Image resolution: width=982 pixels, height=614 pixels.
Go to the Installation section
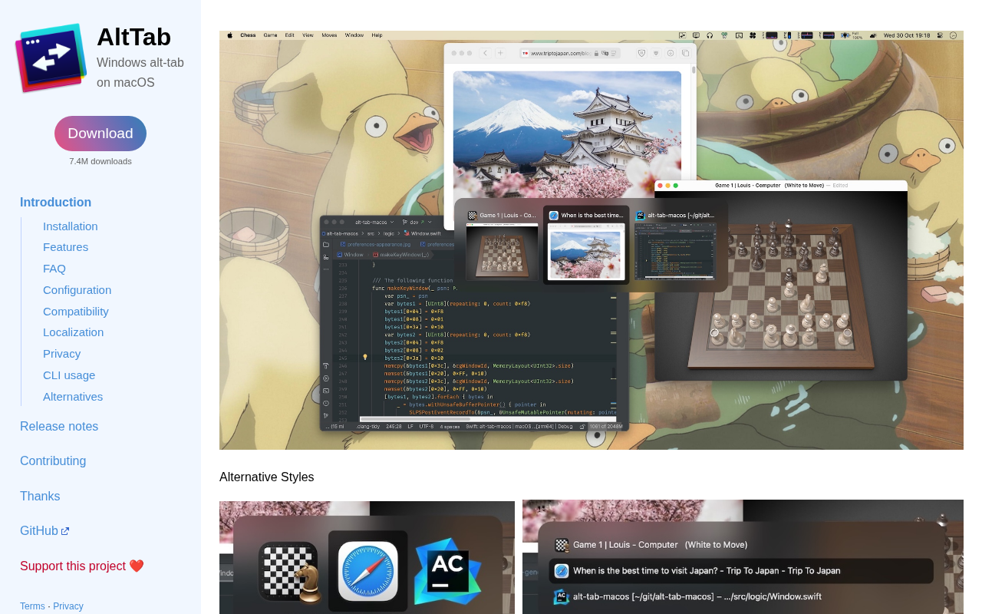pos(70,226)
